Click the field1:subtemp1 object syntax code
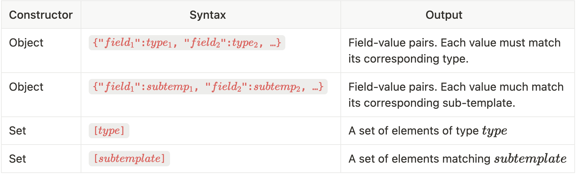This screenshot has height=174, width=576. click(x=208, y=87)
